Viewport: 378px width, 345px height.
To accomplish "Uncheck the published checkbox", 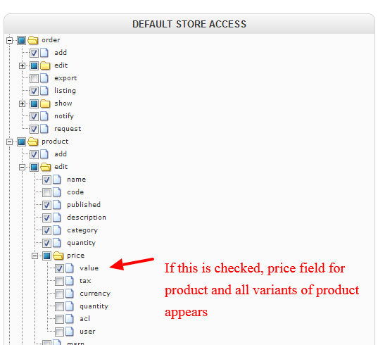I will pos(46,205).
